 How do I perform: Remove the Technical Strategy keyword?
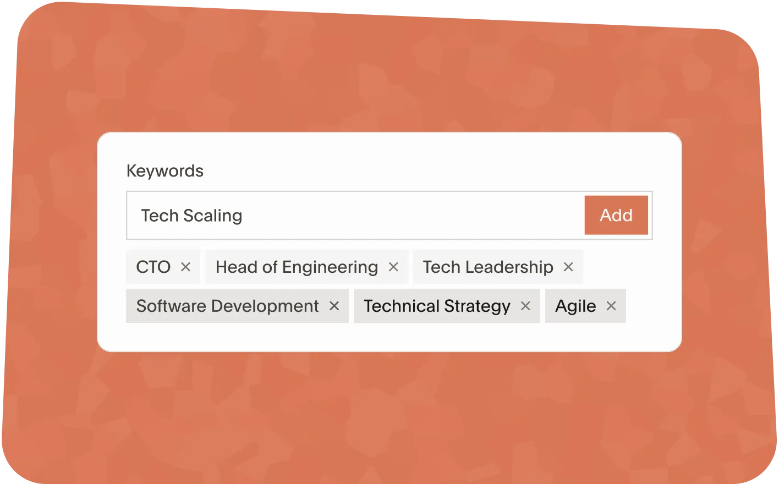525,306
